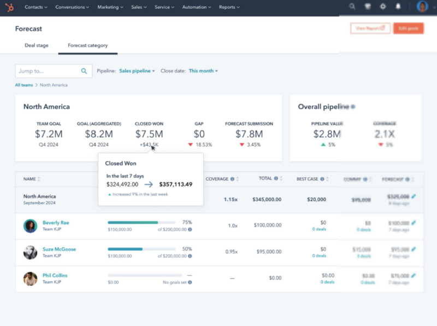Click the Coverage column info icon

tap(232, 179)
